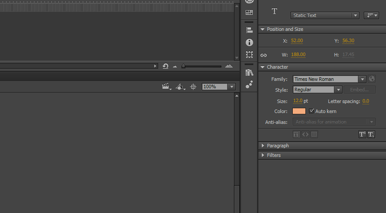
Task: Open the Info panel icon
Action: (x=249, y=42)
